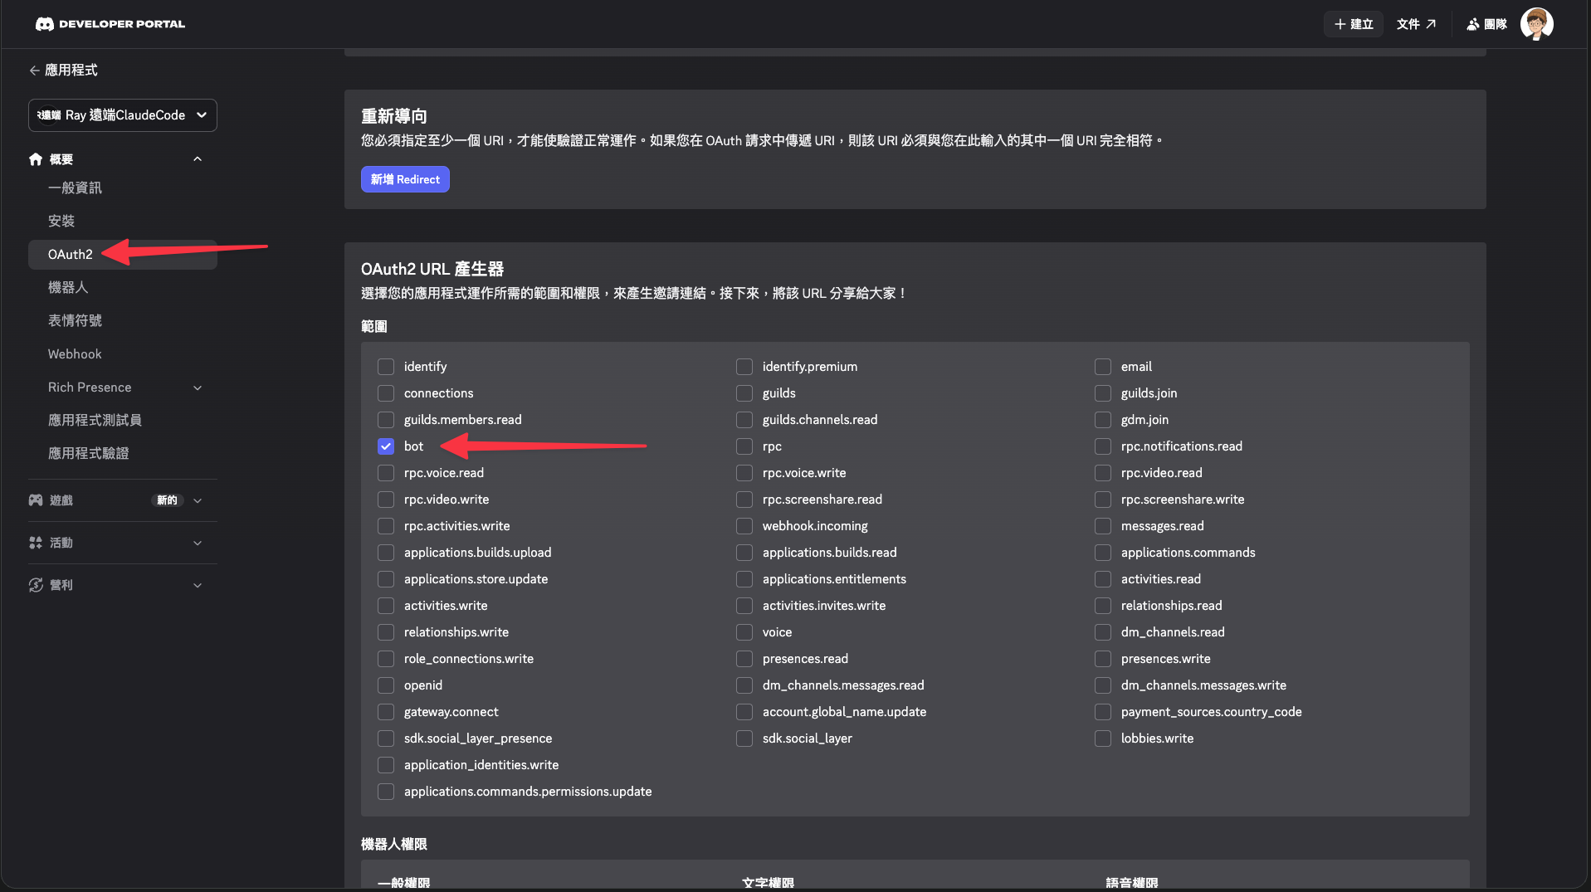Screen dimensions: 1591x892
Task: Tick the webhook.incoming scope checkbox
Action: (744, 526)
